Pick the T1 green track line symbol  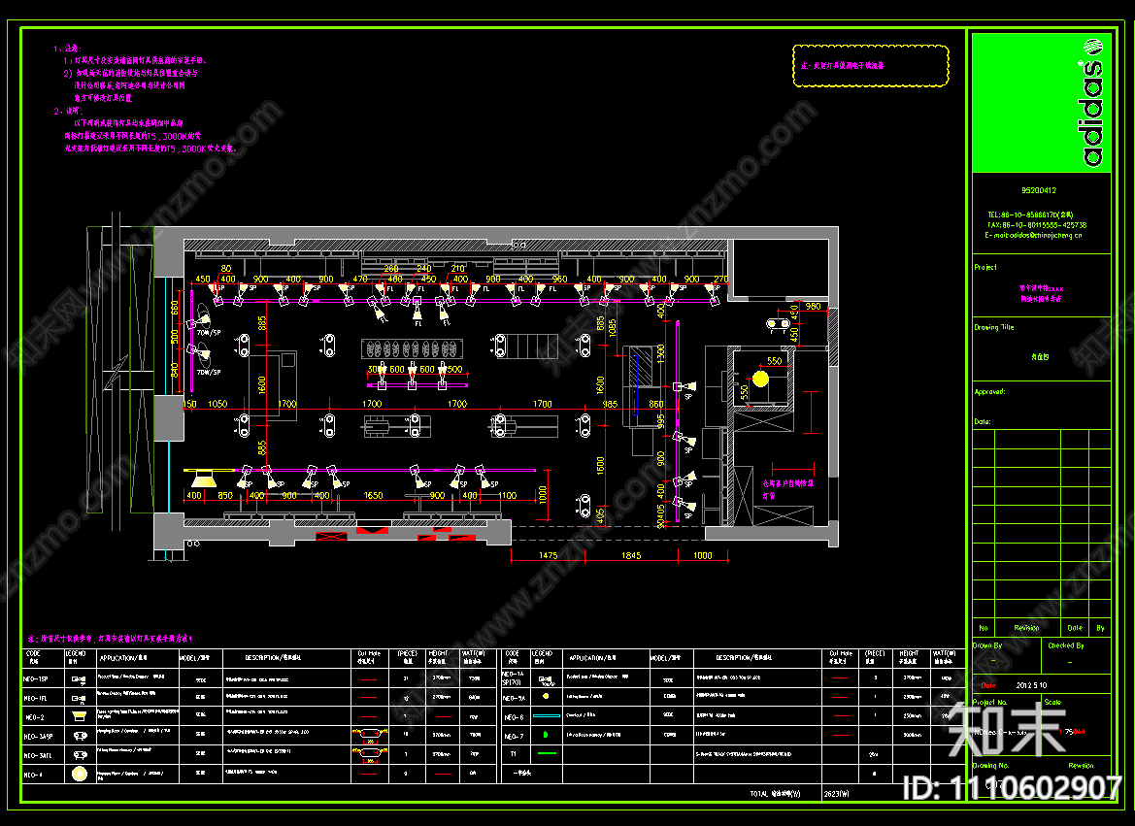tap(548, 753)
